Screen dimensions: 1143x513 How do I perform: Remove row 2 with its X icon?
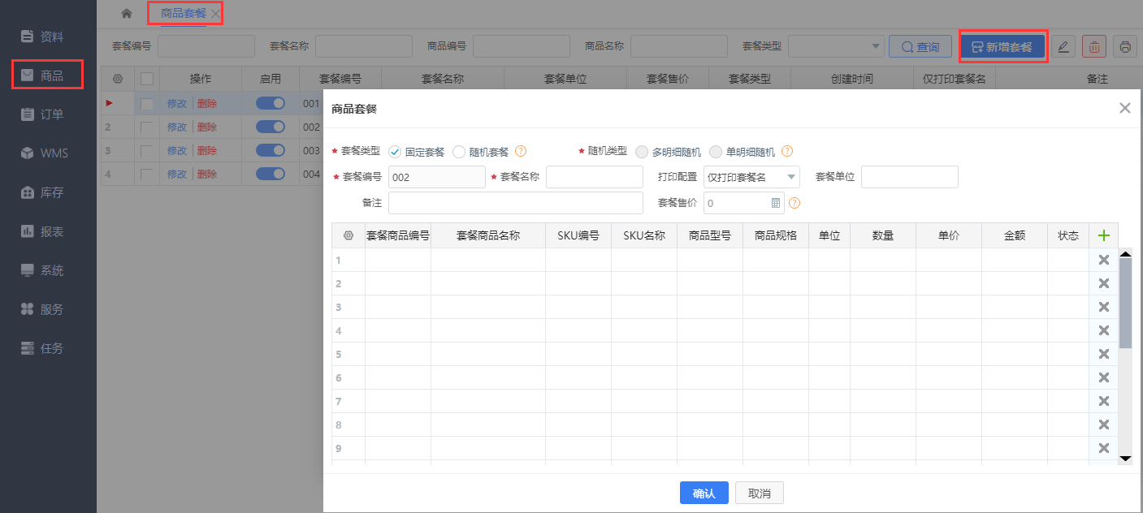click(1103, 283)
